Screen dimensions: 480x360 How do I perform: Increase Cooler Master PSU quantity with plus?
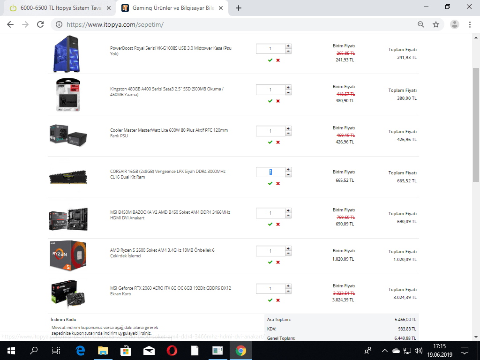288,128
